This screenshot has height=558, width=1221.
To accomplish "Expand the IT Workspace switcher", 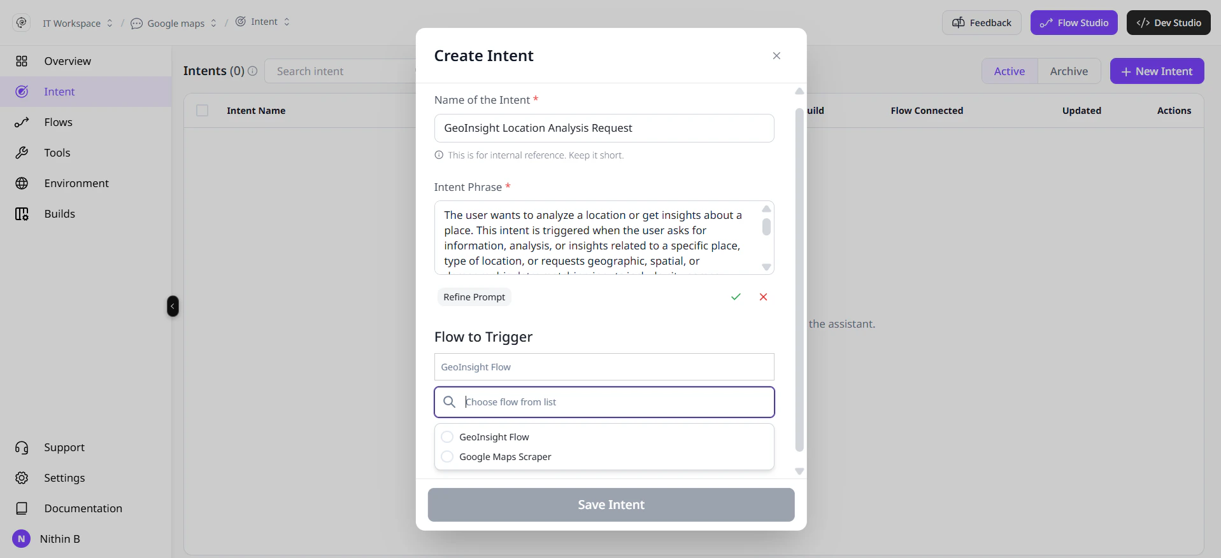I will (x=78, y=23).
